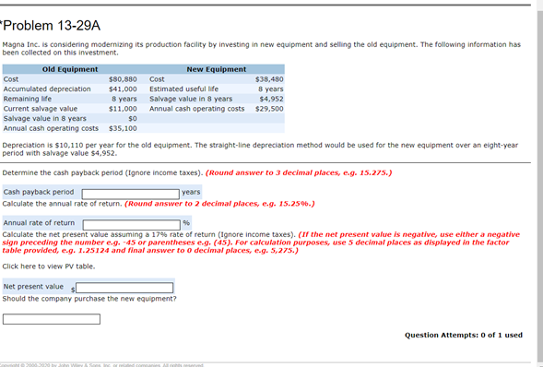Click the 'Remaining life' row label
This screenshot has width=543, height=367.
pyautogui.click(x=28, y=99)
